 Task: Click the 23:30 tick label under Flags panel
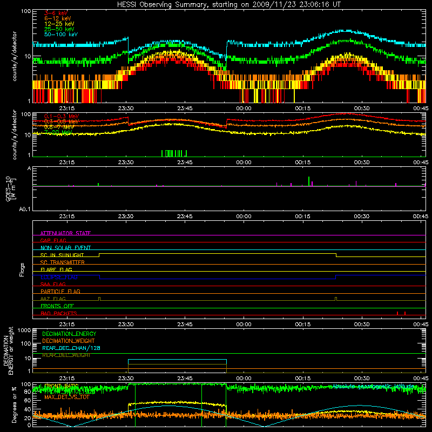click(x=126, y=325)
